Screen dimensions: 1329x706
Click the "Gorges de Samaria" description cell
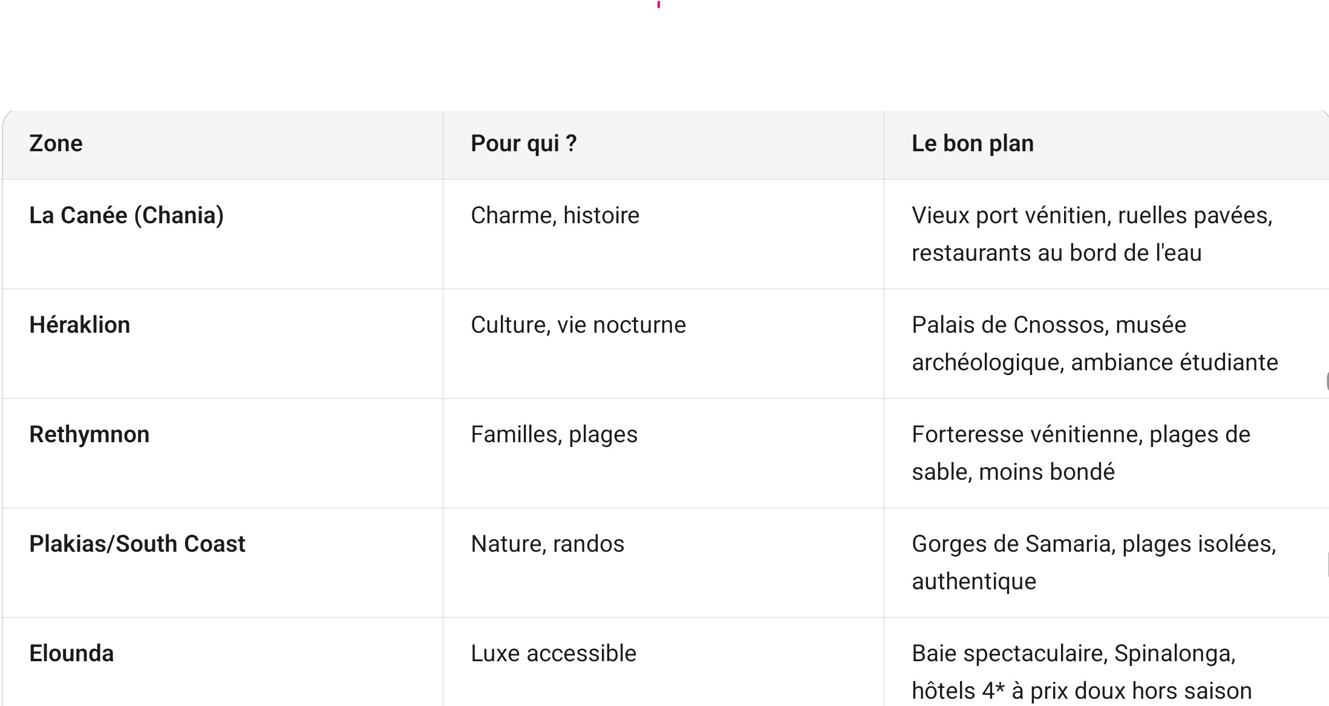point(1093,563)
